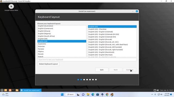Screen dimensions: 174x97
Task: Open the weather widget on Windows taskbar
Action: tap(5, 95)
